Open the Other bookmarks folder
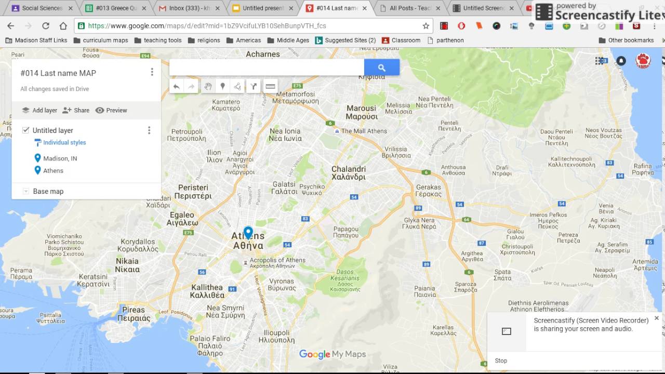 [x=627, y=40]
